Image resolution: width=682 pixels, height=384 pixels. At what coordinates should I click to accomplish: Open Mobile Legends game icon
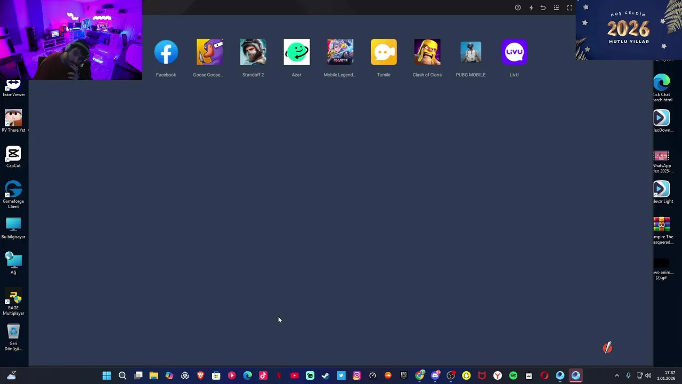[x=340, y=52]
